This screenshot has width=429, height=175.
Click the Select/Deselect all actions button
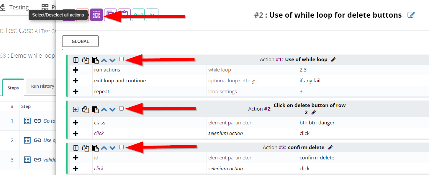[96, 15]
